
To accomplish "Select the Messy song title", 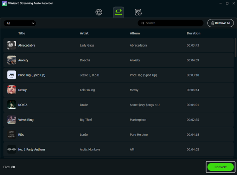I will (23, 90).
